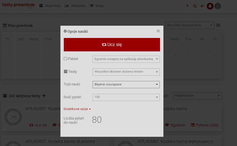Click the testy prawnicze logo
Image resolution: width=237 pixels, height=146 pixels.
pos(18,6)
